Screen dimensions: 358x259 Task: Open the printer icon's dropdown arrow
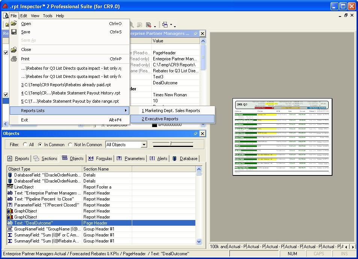tap(155, 26)
